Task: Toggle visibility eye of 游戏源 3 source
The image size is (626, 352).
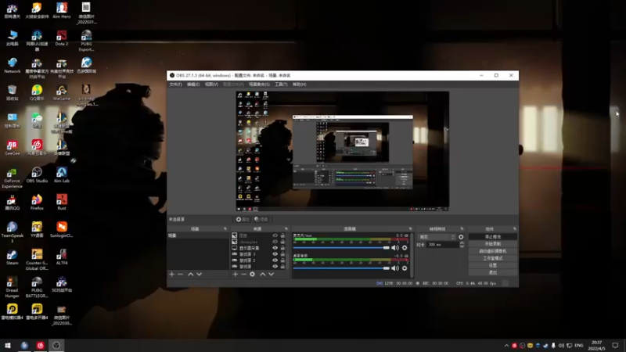Action: 275,253
